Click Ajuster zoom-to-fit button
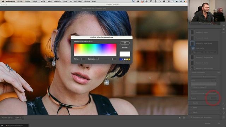This screenshot has height=127, width=226. 7,117
